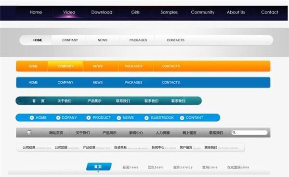289x177 pixels.
Task: Click the circle icon beside PRODUCT
Action: (89, 118)
